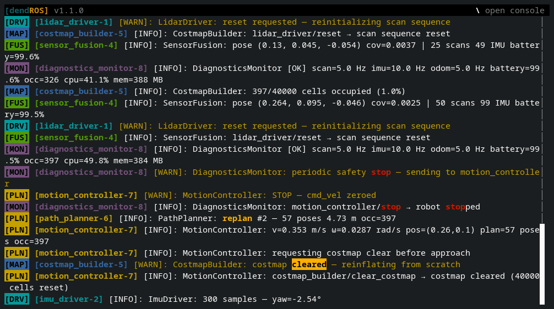The height and width of the screenshot is (309, 554).
Task: Click the MAP tag on the 'lidar_driver/reset' CostmapBuilder line
Action: click(x=17, y=34)
